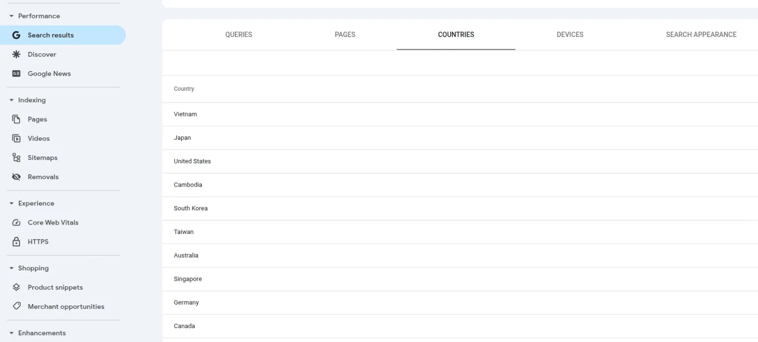Screen dimensions: 758x342
Task: Switch to the Devices tab
Action: [569, 35]
